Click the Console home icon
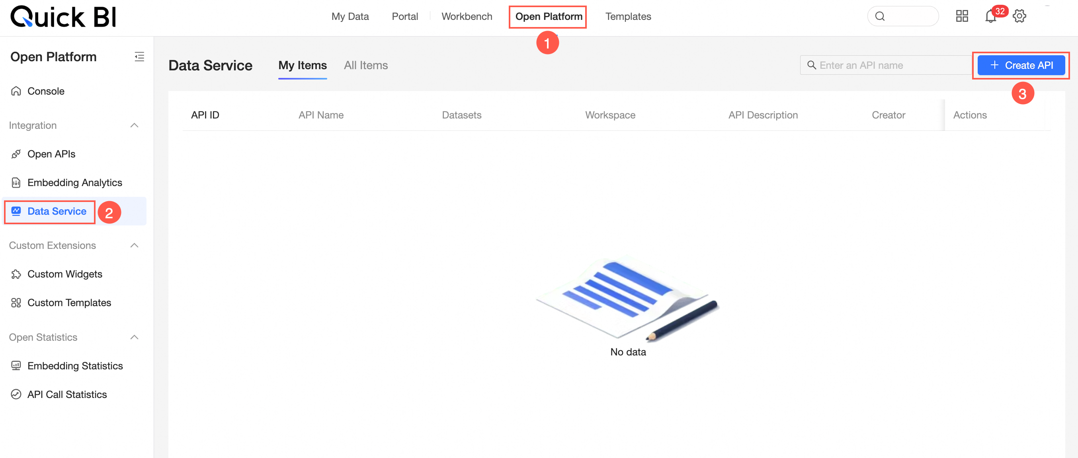Image resolution: width=1078 pixels, height=458 pixels. coord(16,91)
